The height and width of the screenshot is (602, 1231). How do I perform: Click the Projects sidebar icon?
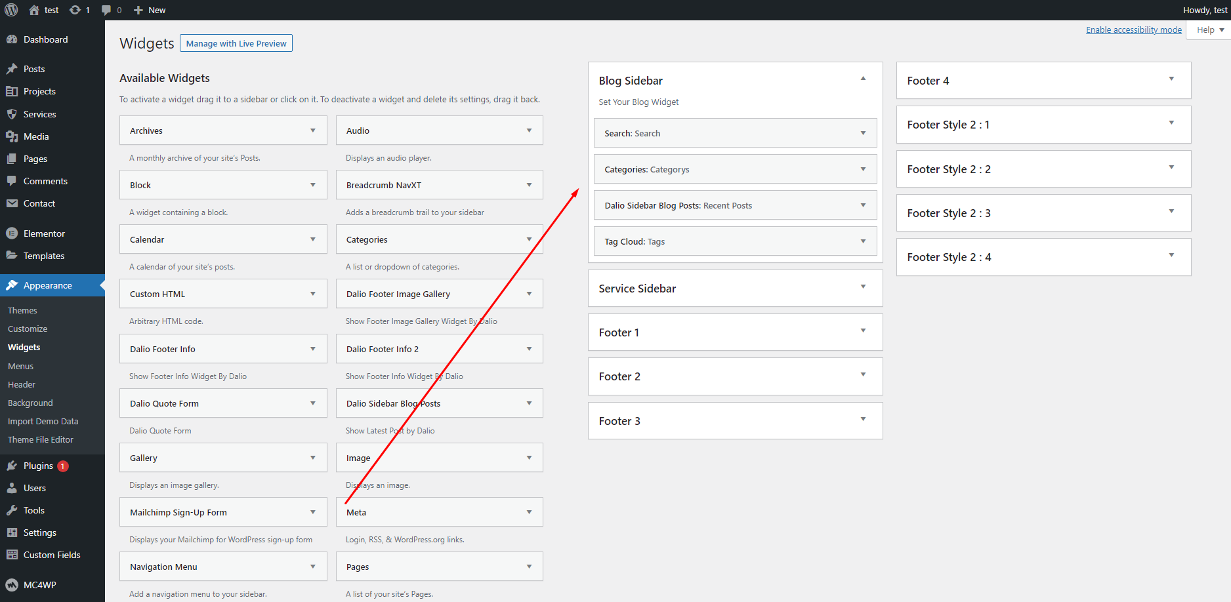point(12,91)
